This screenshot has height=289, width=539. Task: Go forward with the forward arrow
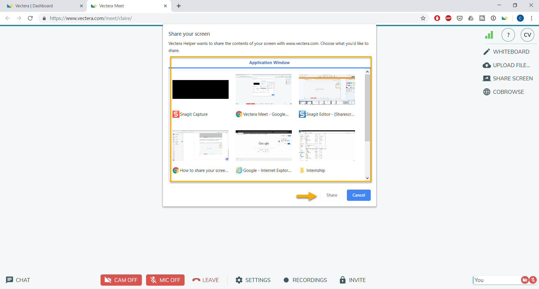pyautogui.click(x=19, y=18)
